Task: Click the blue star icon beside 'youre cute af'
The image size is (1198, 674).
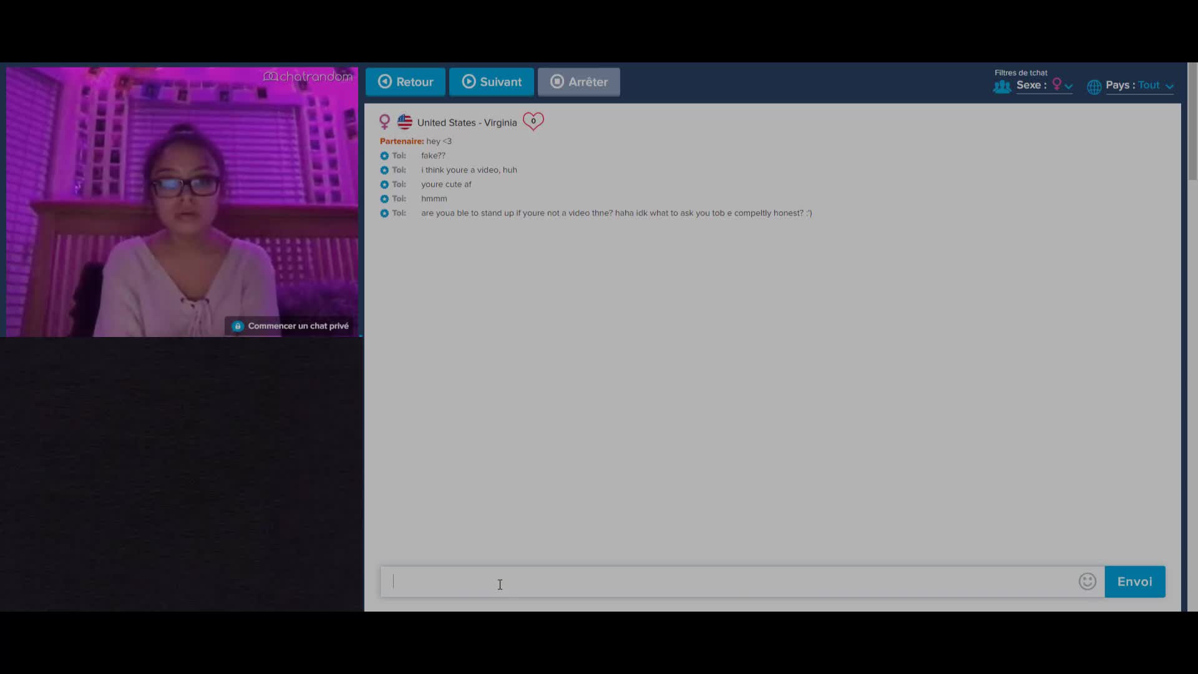Action: pyautogui.click(x=384, y=185)
